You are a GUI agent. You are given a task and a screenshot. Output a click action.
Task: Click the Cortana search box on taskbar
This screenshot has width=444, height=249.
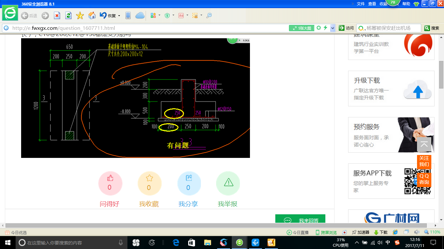(x=72, y=243)
